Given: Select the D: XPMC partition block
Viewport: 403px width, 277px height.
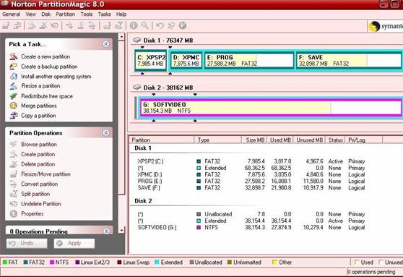Looking at the screenshot, I should [x=186, y=60].
